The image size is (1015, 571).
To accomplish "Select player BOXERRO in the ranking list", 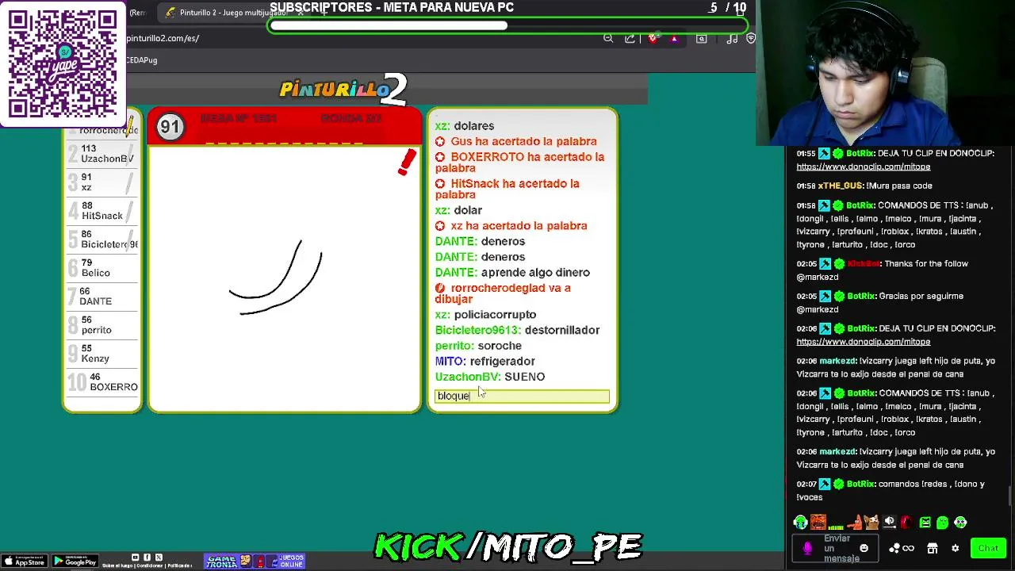I will click(x=103, y=382).
